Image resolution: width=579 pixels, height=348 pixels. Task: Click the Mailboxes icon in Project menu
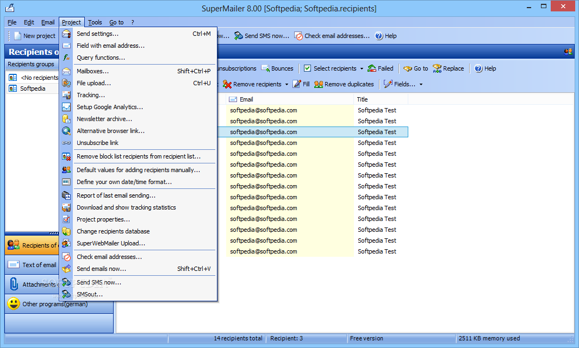pyautogui.click(x=66, y=71)
